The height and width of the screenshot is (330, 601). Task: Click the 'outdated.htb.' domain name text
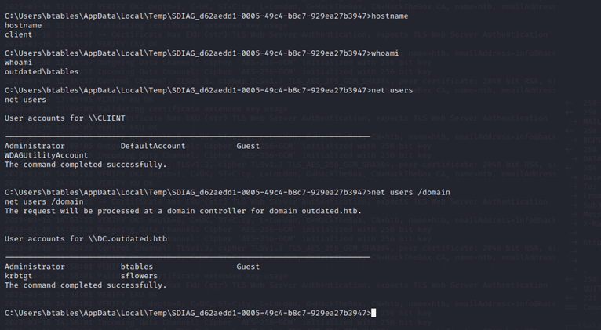click(332, 211)
